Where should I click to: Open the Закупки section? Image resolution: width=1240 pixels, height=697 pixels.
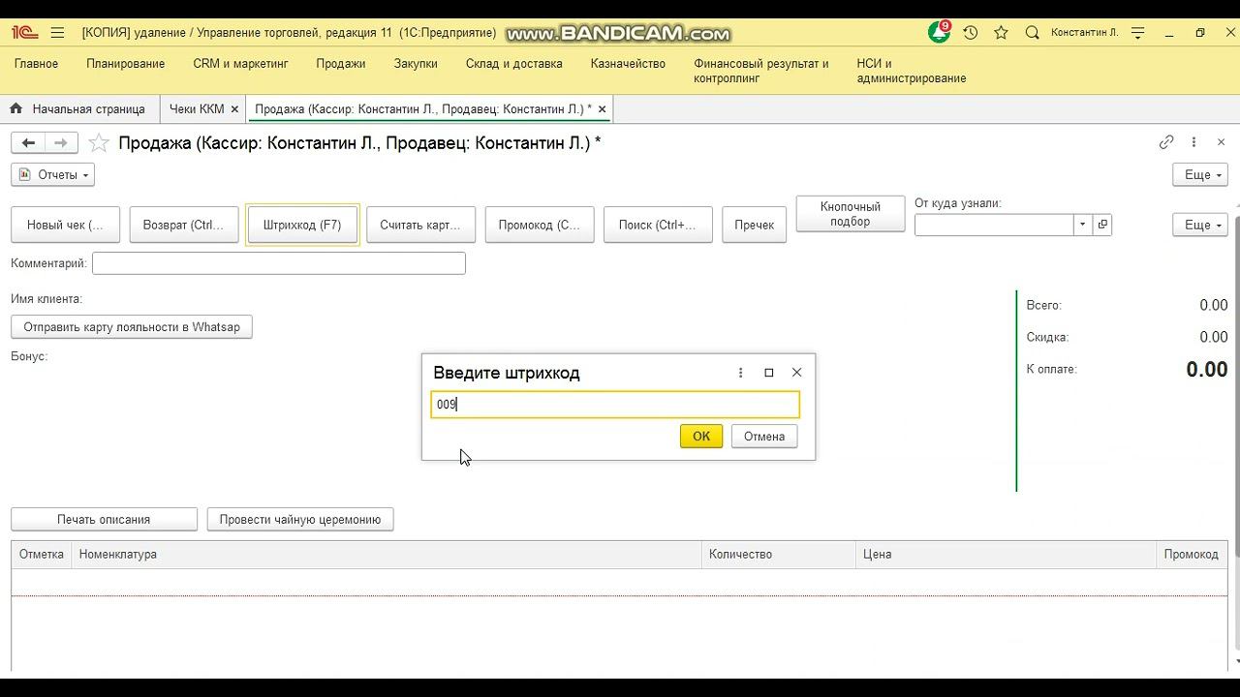(x=416, y=64)
